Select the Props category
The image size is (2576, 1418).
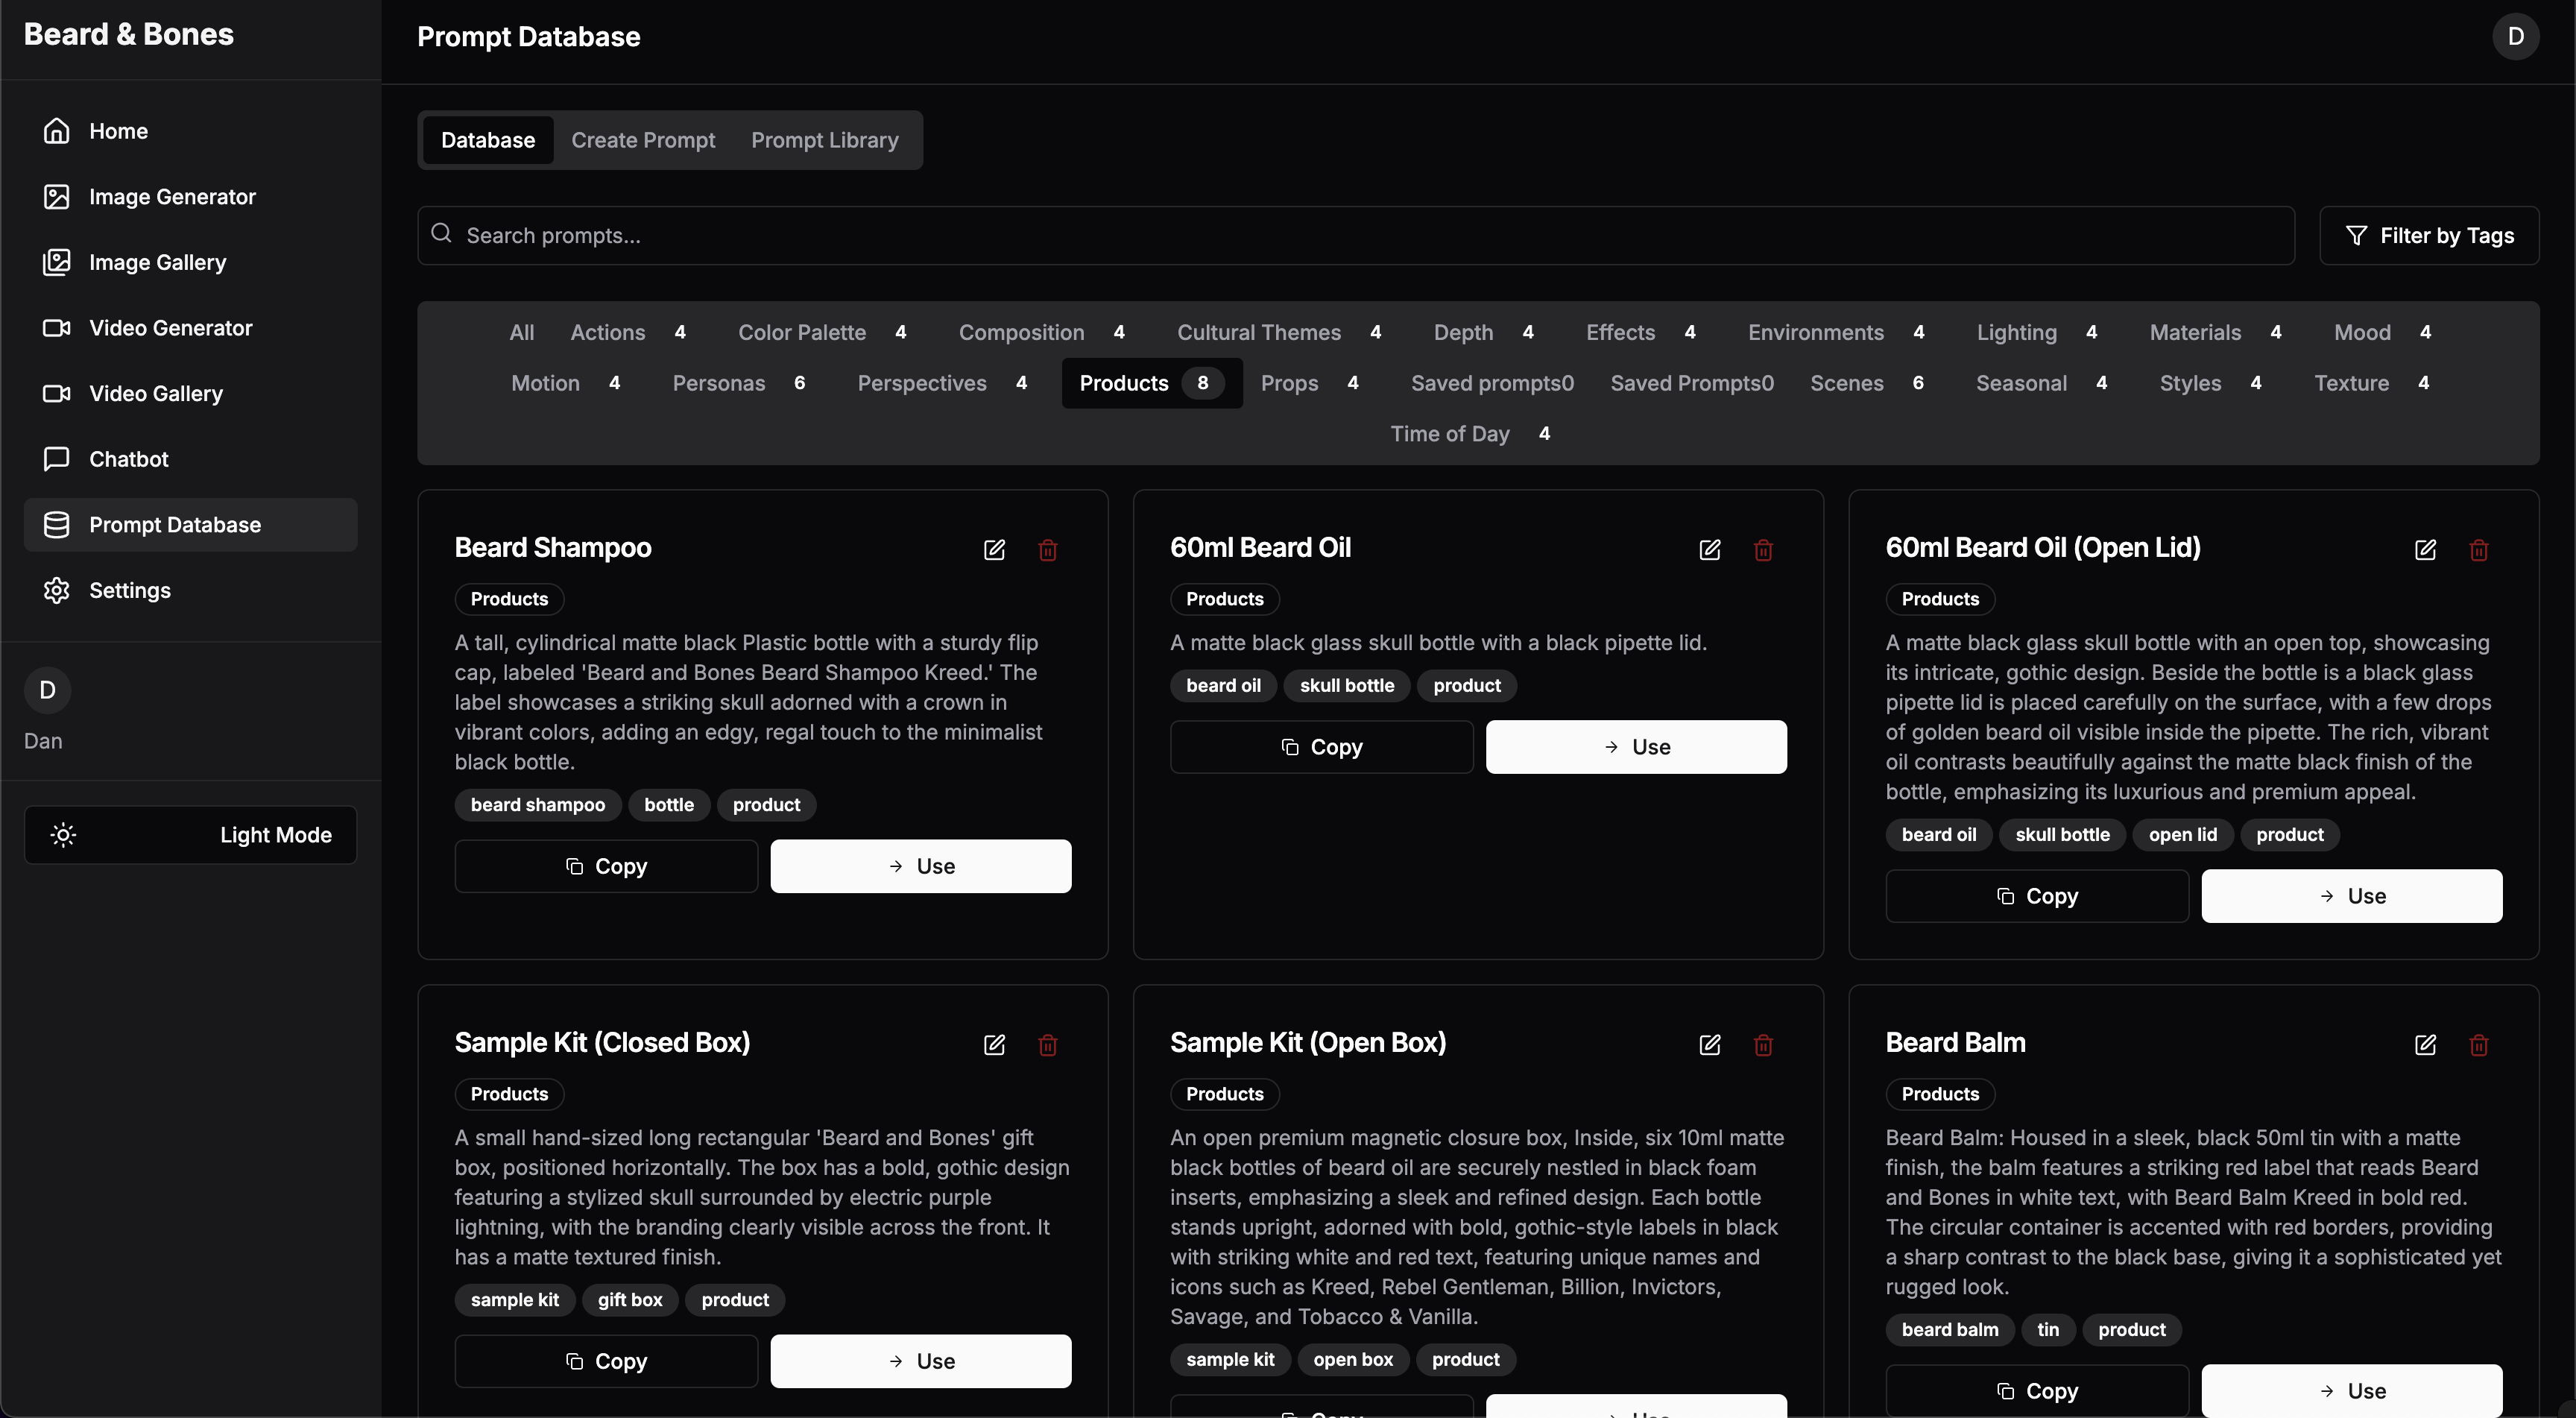point(1316,383)
